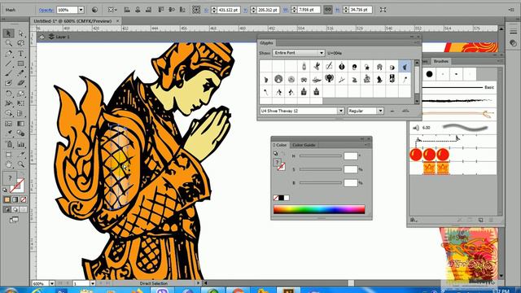Switch to the Brushes tab
This screenshot has height=293, width=521.
pos(441,61)
